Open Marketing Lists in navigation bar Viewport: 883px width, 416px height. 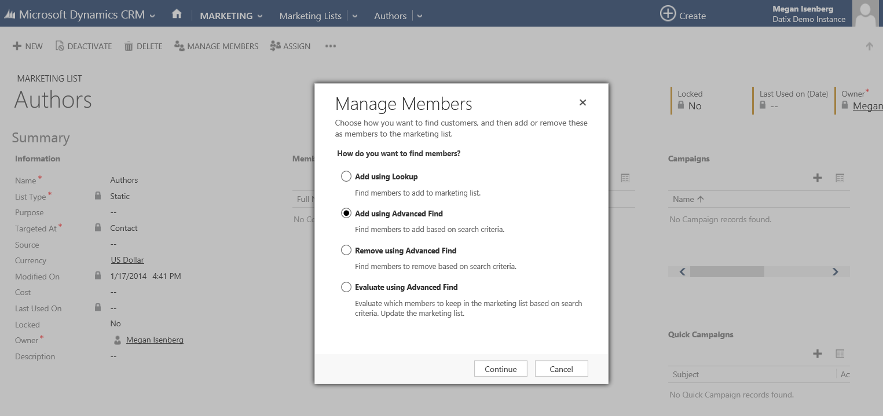coord(310,16)
